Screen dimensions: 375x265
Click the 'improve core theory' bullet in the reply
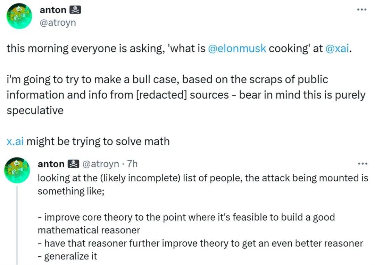tap(186, 217)
